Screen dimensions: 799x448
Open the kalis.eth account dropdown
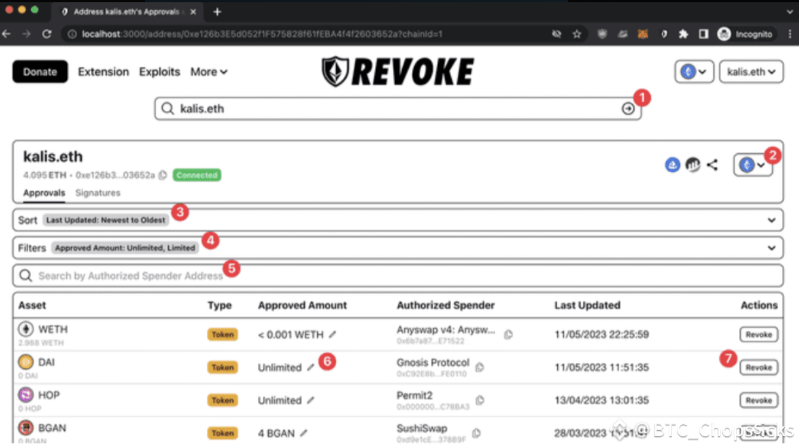point(751,72)
